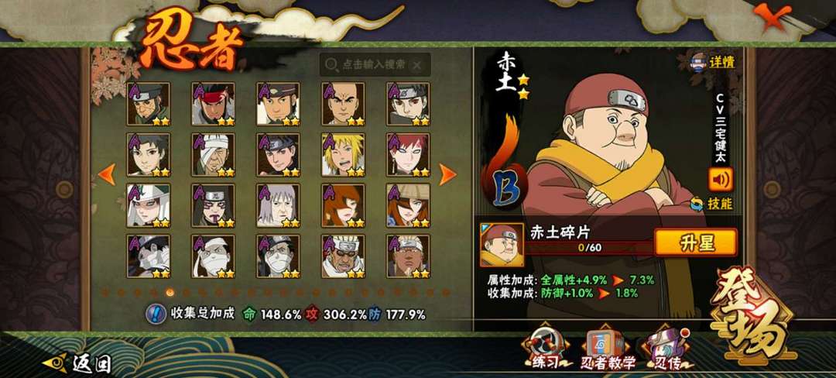The height and width of the screenshot is (378, 836).
Task: Clear the search box with X
Action: click(x=417, y=65)
